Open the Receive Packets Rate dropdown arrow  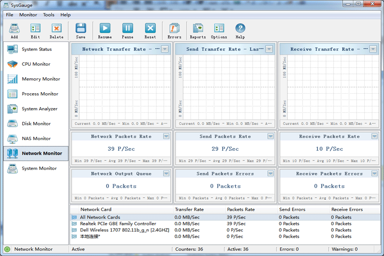point(373,136)
